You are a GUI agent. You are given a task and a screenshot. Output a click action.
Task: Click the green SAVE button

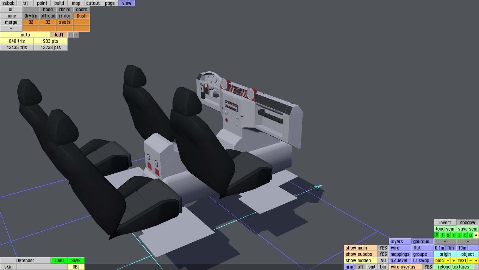(x=76, y=261)
